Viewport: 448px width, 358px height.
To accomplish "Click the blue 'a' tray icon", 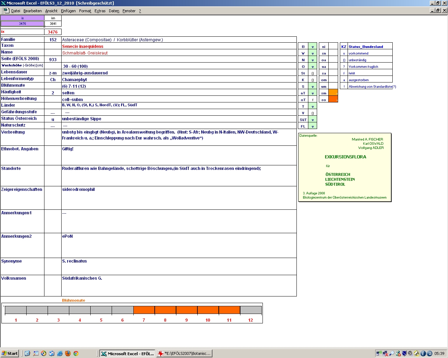I will pos(429,353).
